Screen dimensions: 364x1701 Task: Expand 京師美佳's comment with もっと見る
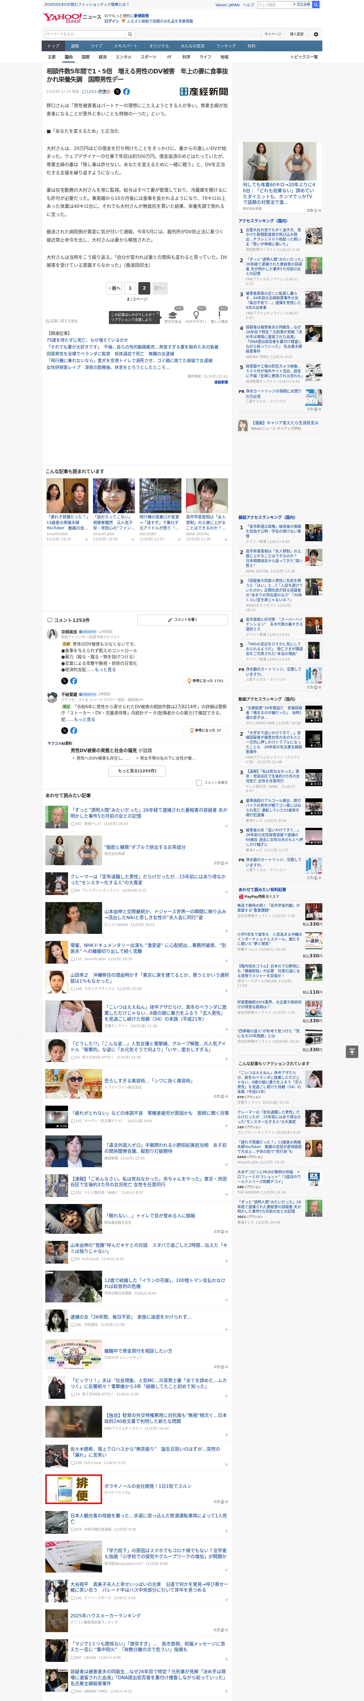105,670
